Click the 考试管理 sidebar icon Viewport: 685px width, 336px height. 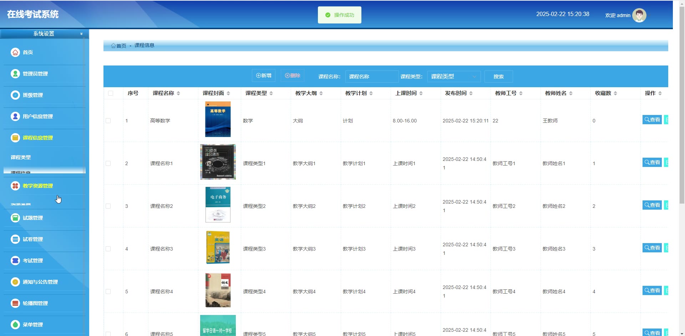(x=15, y=261)
